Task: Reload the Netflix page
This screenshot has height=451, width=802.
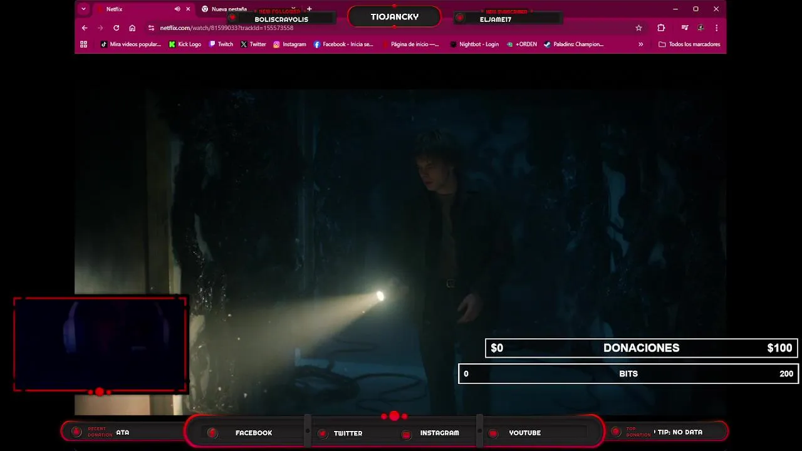Action: (116, 28)
